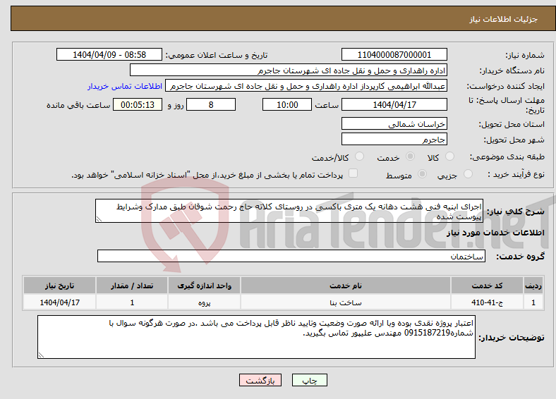Select the متوسط purchase type radio

(x=422, y=173)
